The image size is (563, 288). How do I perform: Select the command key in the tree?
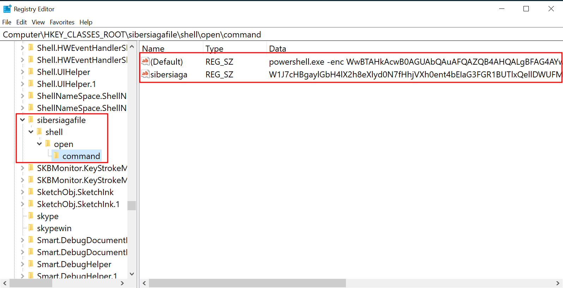point(81,156)
